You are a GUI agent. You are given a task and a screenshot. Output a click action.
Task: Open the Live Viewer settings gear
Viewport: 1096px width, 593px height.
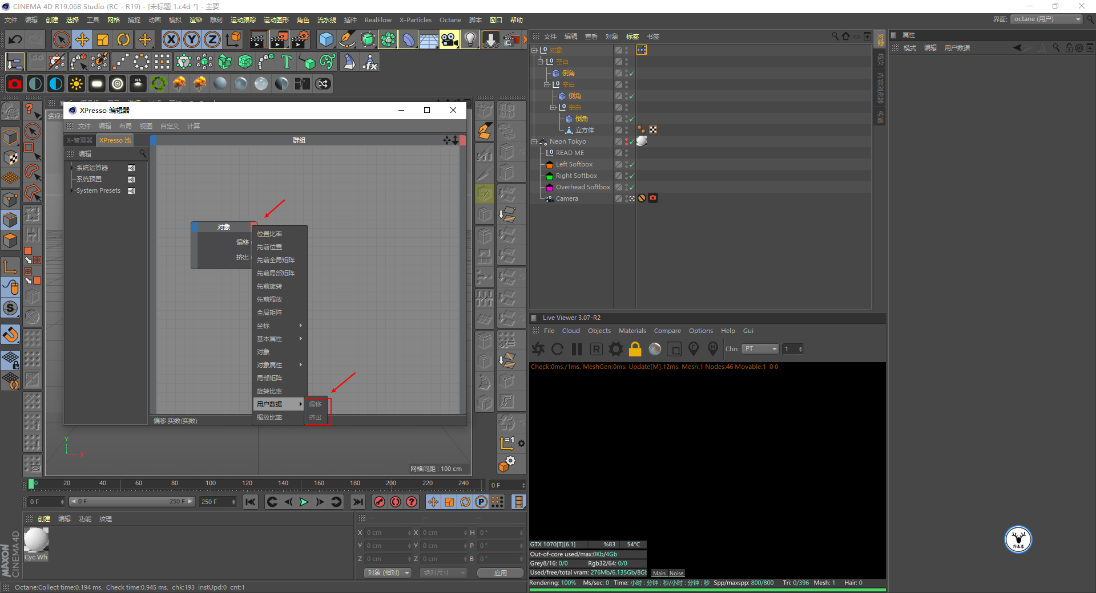pos(616,349)
